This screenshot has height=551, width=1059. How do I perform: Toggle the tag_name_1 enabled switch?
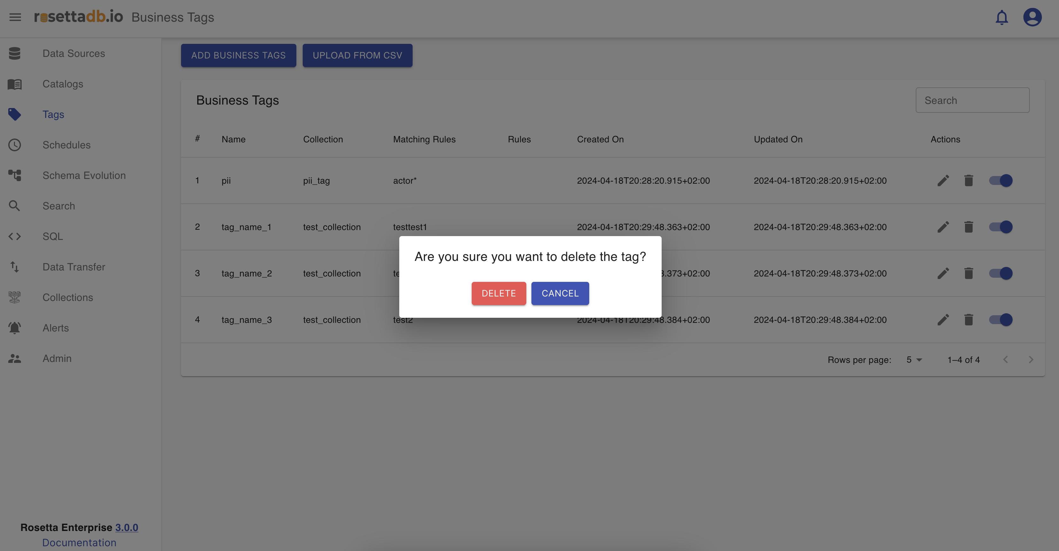click(1001, 227)
